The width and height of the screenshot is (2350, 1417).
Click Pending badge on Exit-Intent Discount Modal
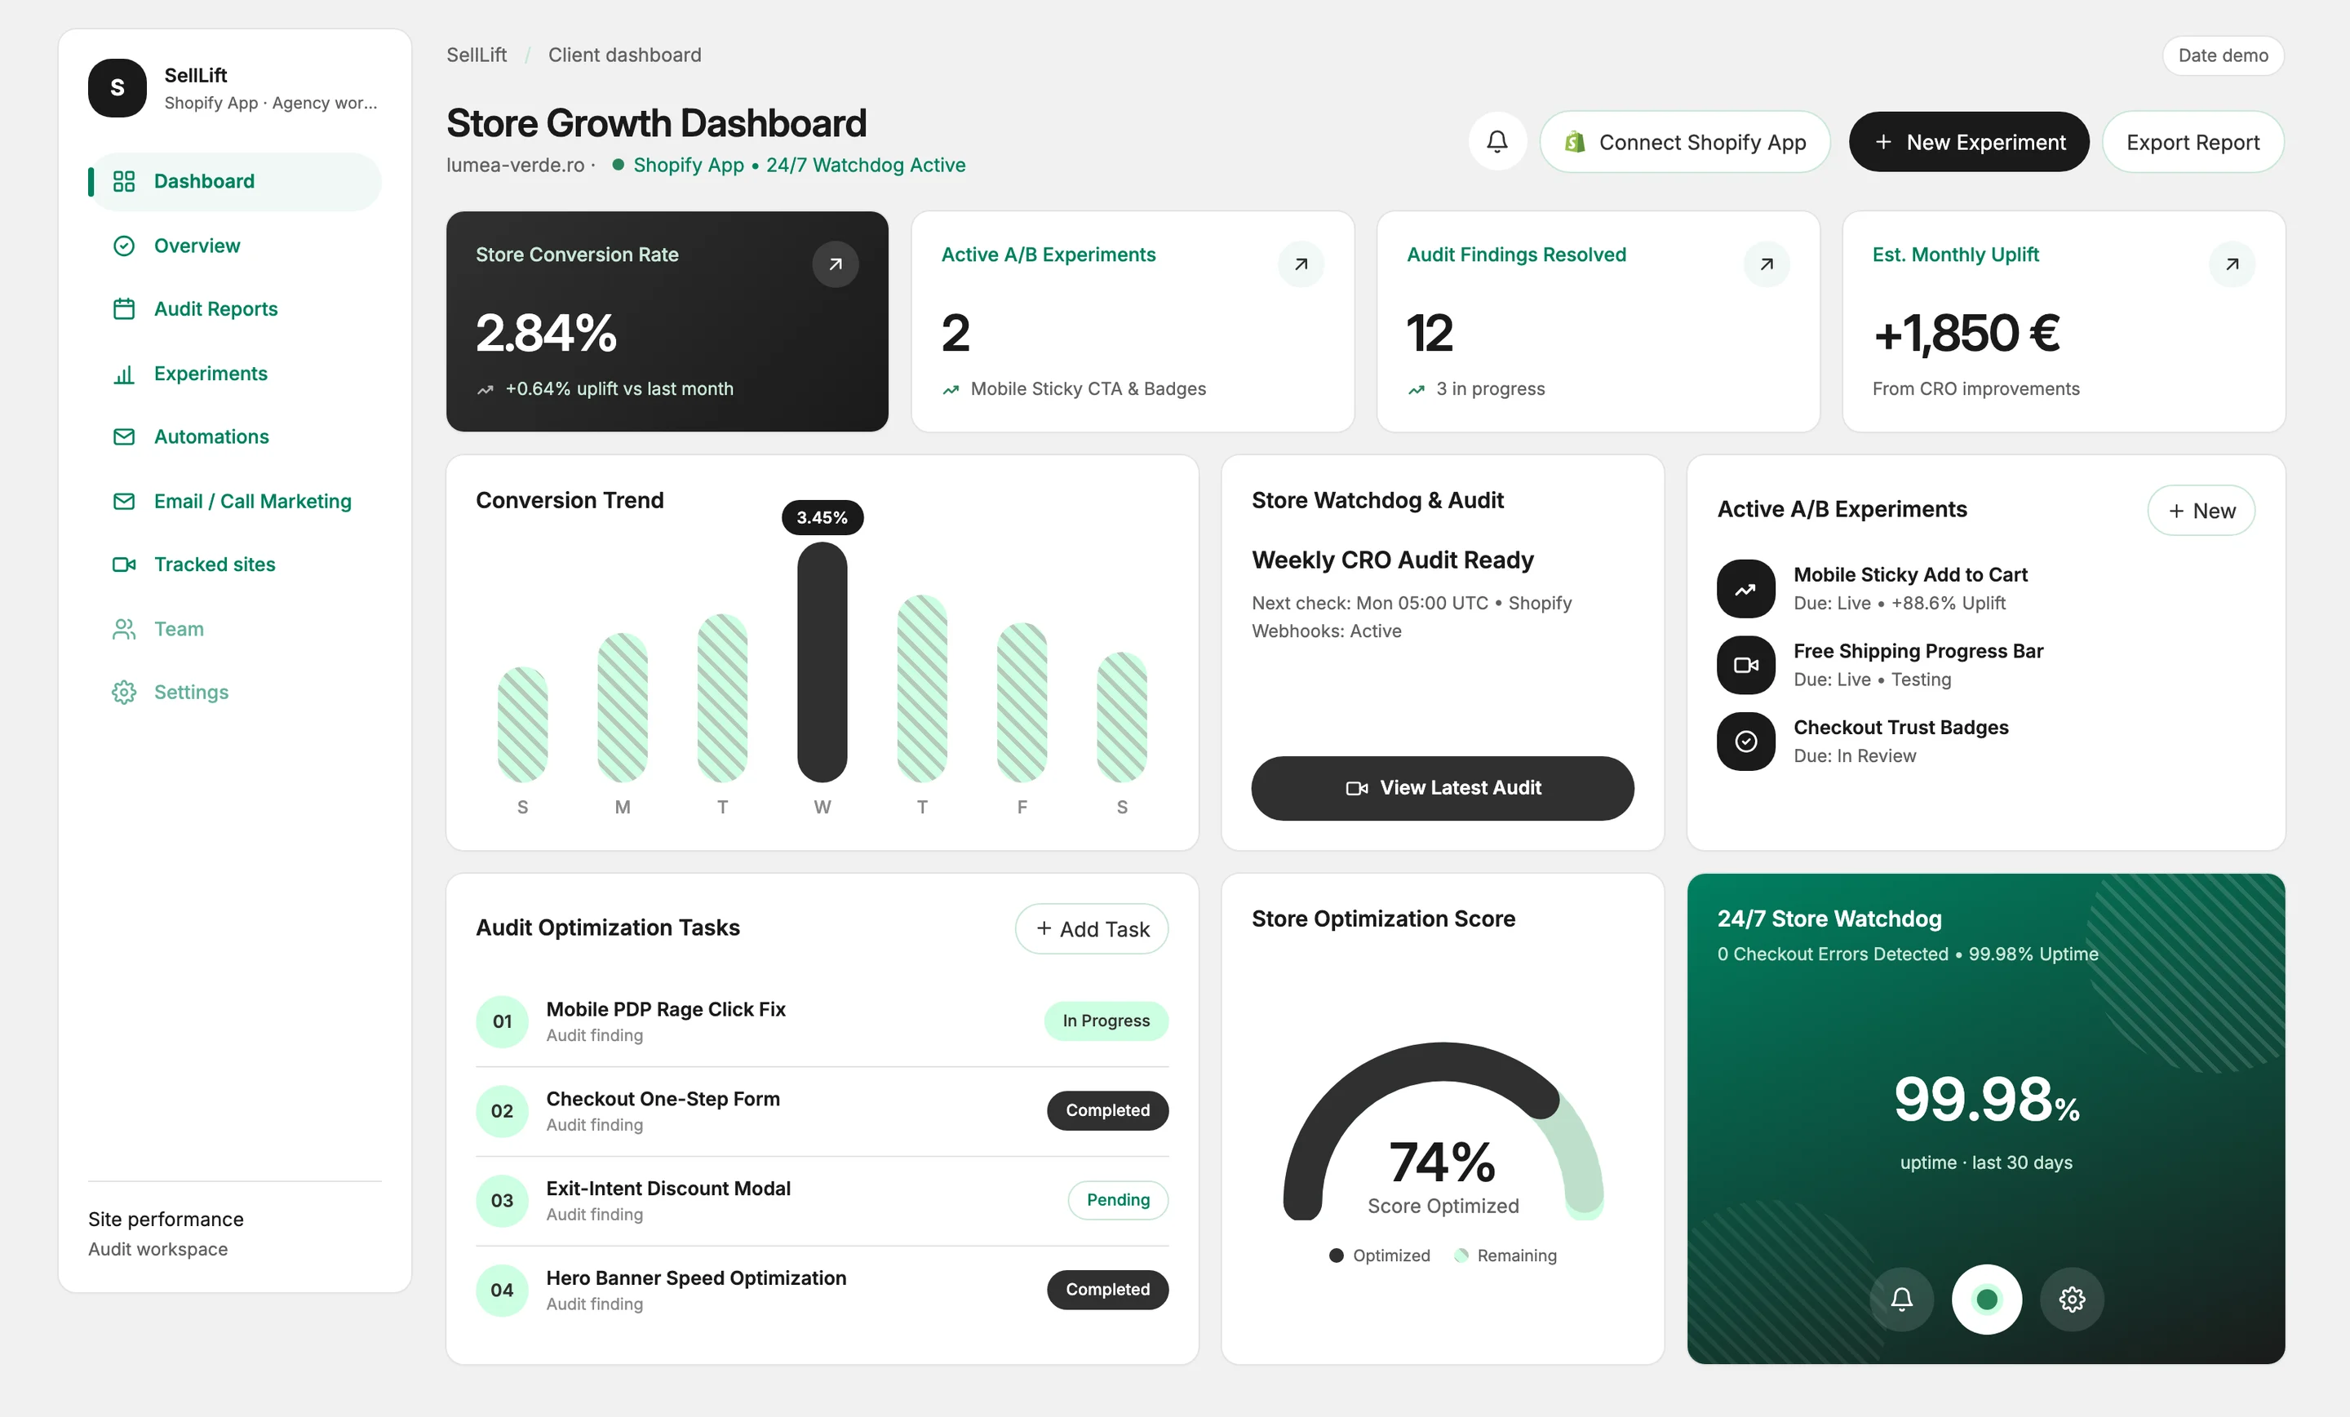[x=1118, y=1199]
